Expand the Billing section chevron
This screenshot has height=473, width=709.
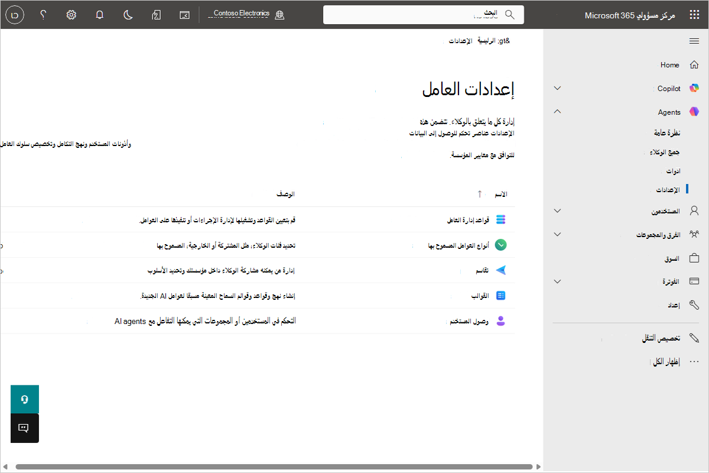(x=557, y=281)
